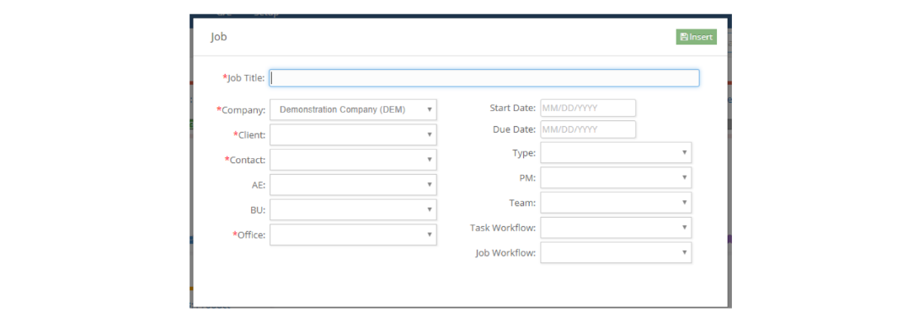Open the Client dropdown
Image resolution: width=919 pixels, height=322 pixels.
353,135
